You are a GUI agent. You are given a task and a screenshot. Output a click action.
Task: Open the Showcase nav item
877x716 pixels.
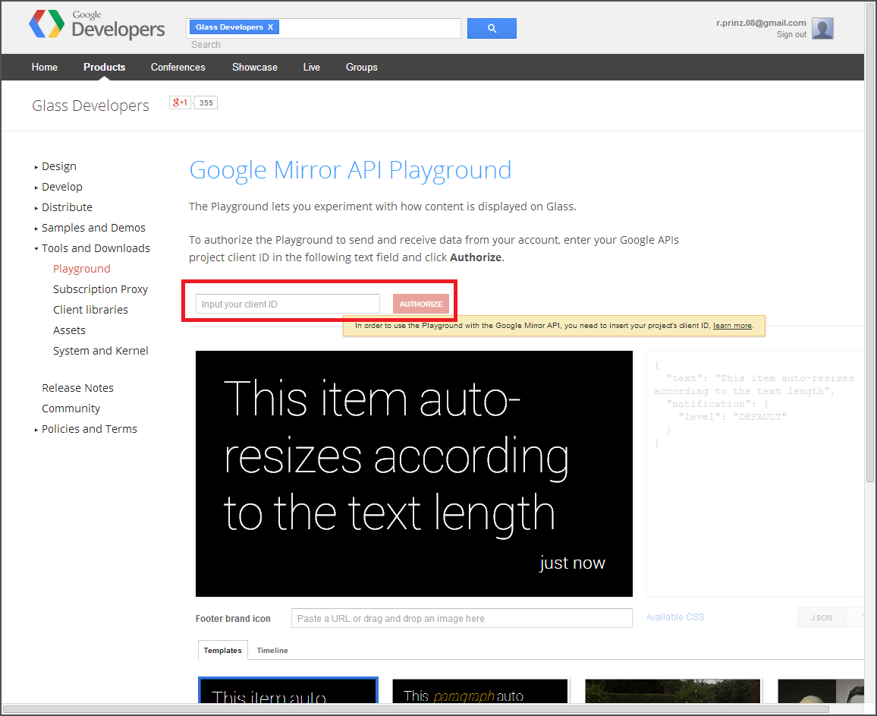click(x=254, y=67)
